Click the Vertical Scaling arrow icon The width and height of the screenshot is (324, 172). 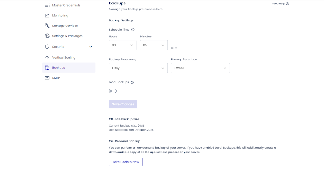(47, 58)
